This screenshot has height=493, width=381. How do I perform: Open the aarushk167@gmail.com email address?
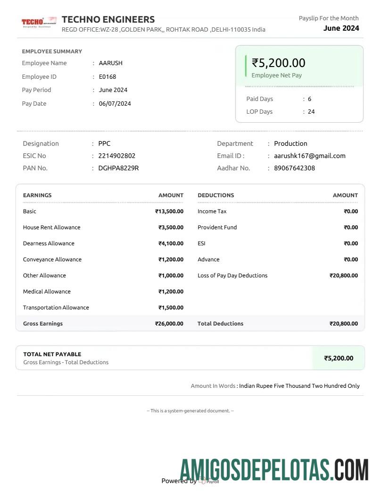coord(309,156)
